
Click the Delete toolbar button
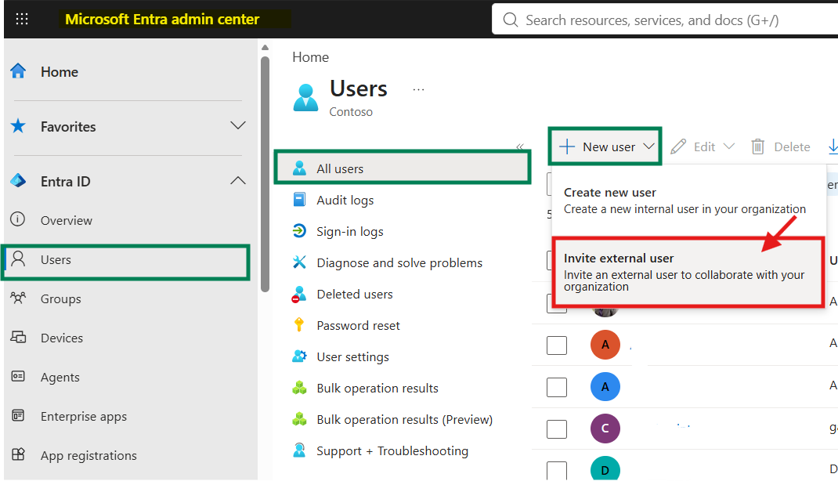point(781,146)
